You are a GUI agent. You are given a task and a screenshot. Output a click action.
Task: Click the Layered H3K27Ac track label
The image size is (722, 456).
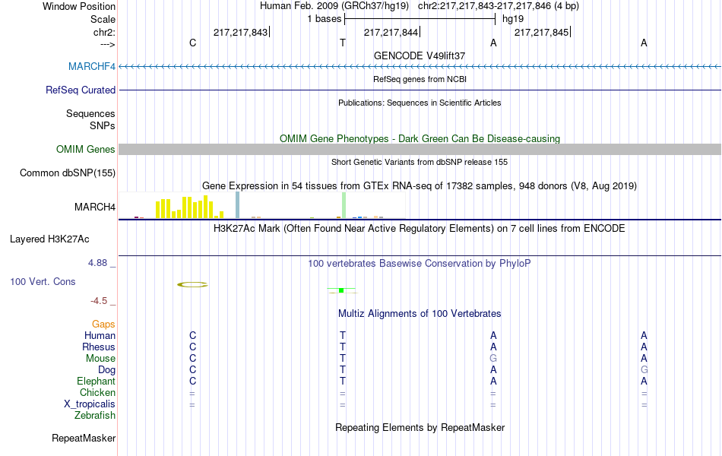coord(49,239)
